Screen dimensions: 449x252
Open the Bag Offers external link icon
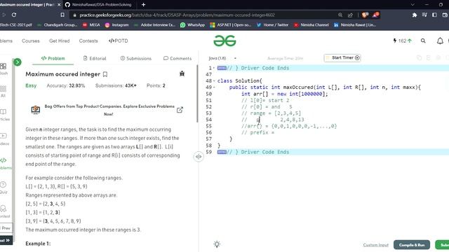[180, 110]
